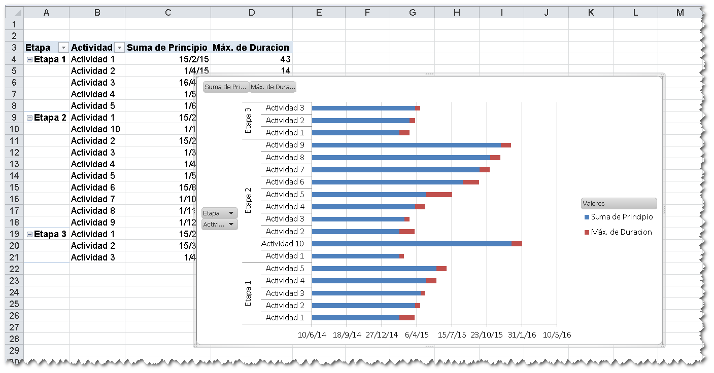
Task: Click the 10/6/14 axis date label
Action: 312,335
